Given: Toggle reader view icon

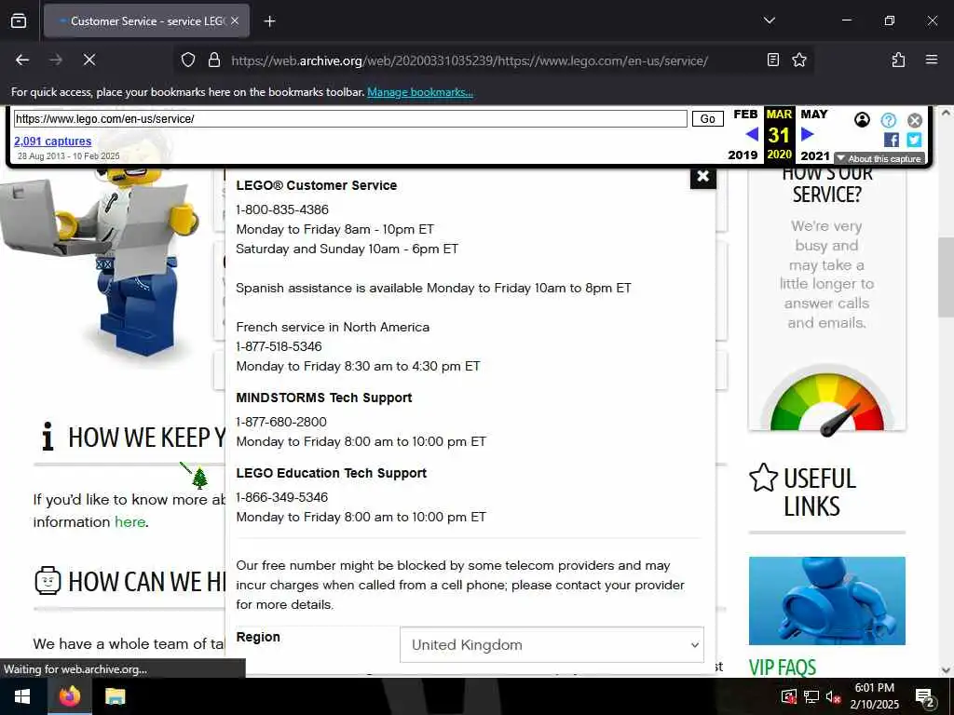Looking at the screenshot, I should coord(772,61).
